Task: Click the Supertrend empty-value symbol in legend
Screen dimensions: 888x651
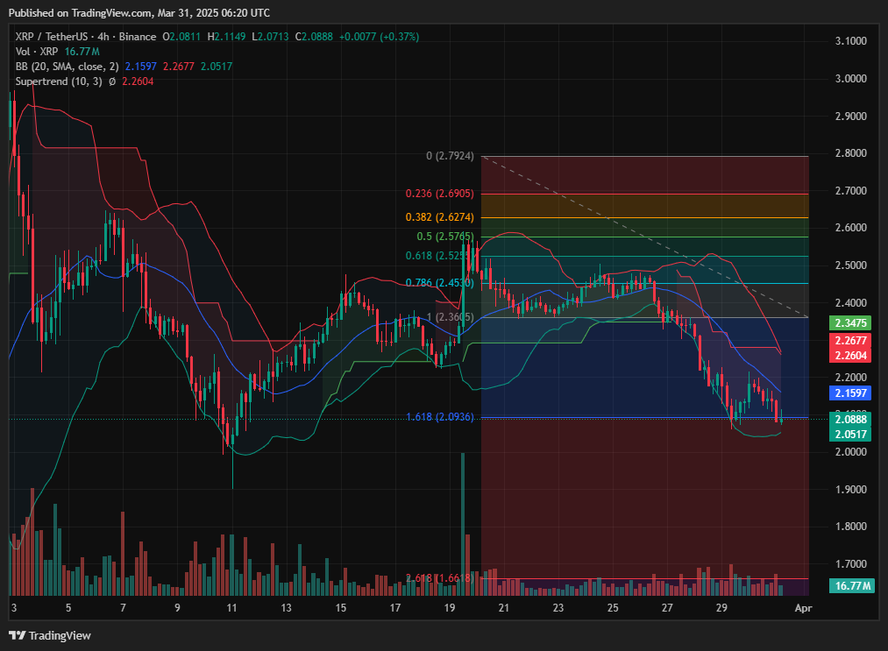Action: tap(110, 81)
